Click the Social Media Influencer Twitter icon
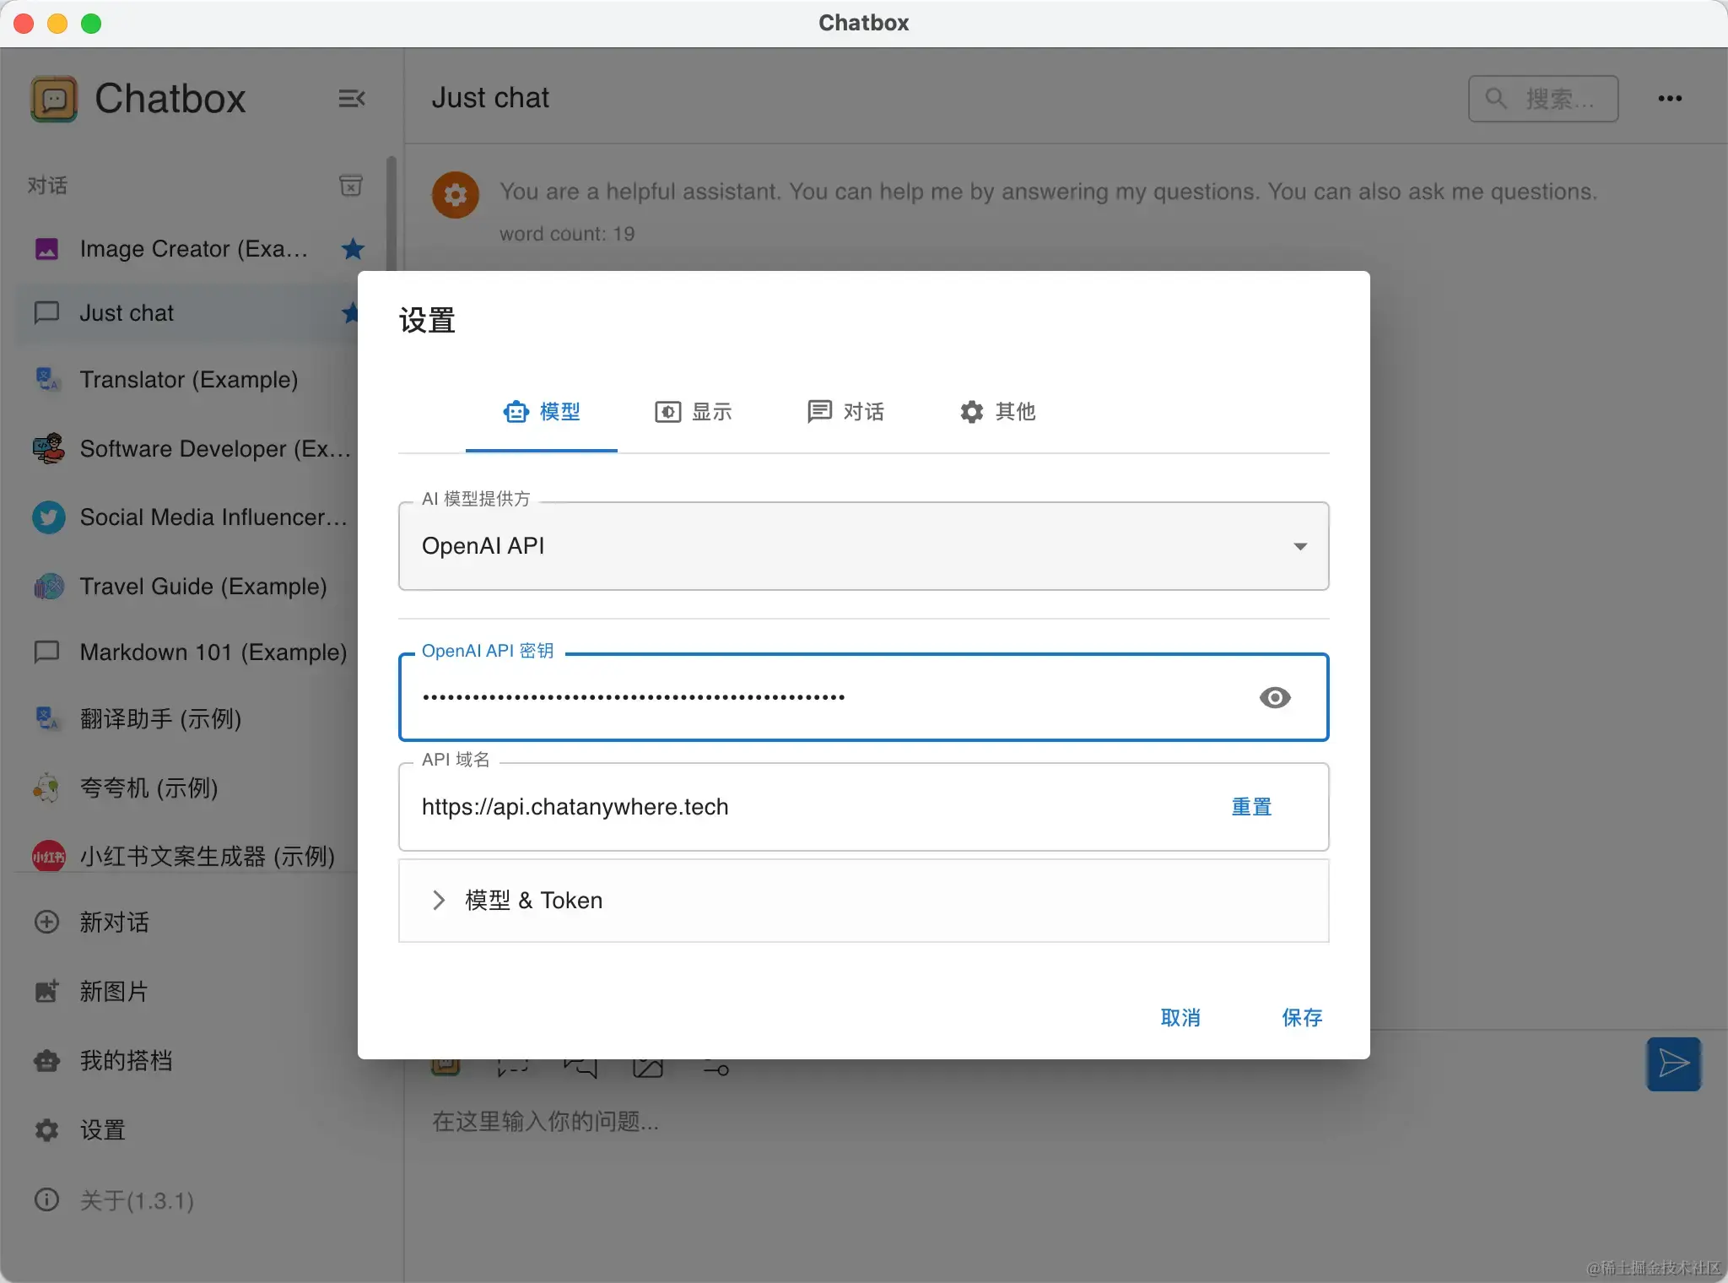The width and height of the screenshot is (1728, 1283). 48,517
